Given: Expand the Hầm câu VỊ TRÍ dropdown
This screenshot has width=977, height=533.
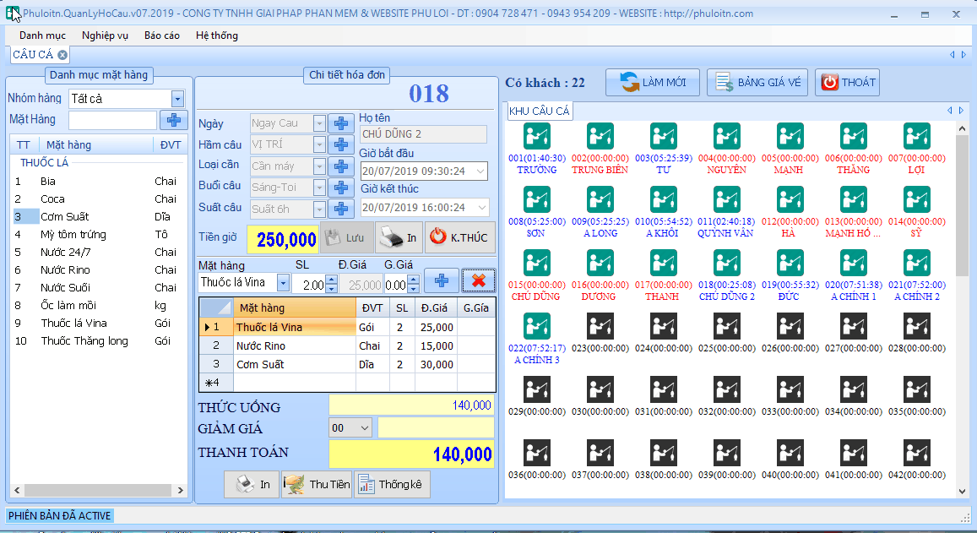Looking at the screenshot, I should (x=319, y=144).
